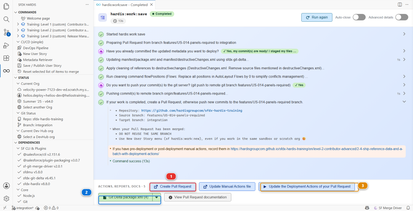413x211 pixels.
Task: Expand the Started hardis:work:save step
Action: coord(404,34)
